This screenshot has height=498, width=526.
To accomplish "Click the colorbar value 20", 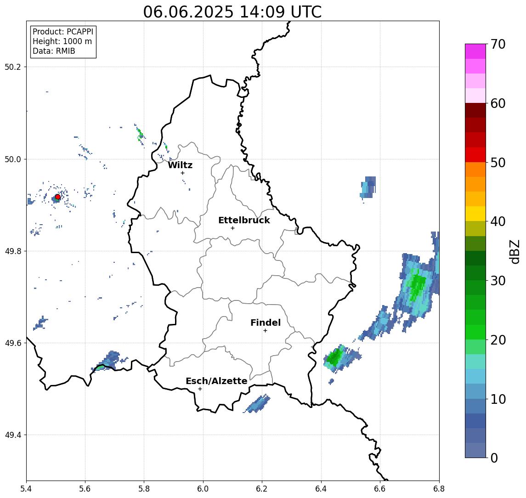I will (498, 340).
